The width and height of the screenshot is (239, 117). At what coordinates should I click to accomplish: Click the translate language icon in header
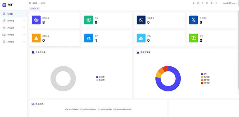coord(194,3)
